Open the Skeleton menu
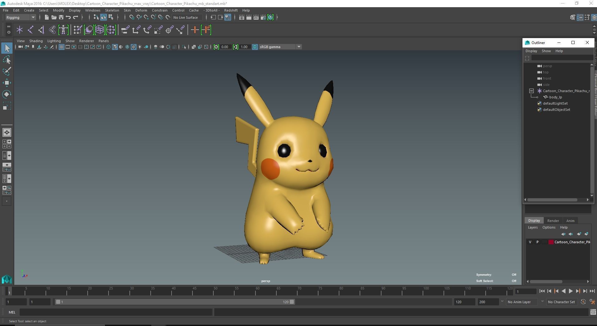Viewport: 597px width, 326px height. (x=112, y=10)
